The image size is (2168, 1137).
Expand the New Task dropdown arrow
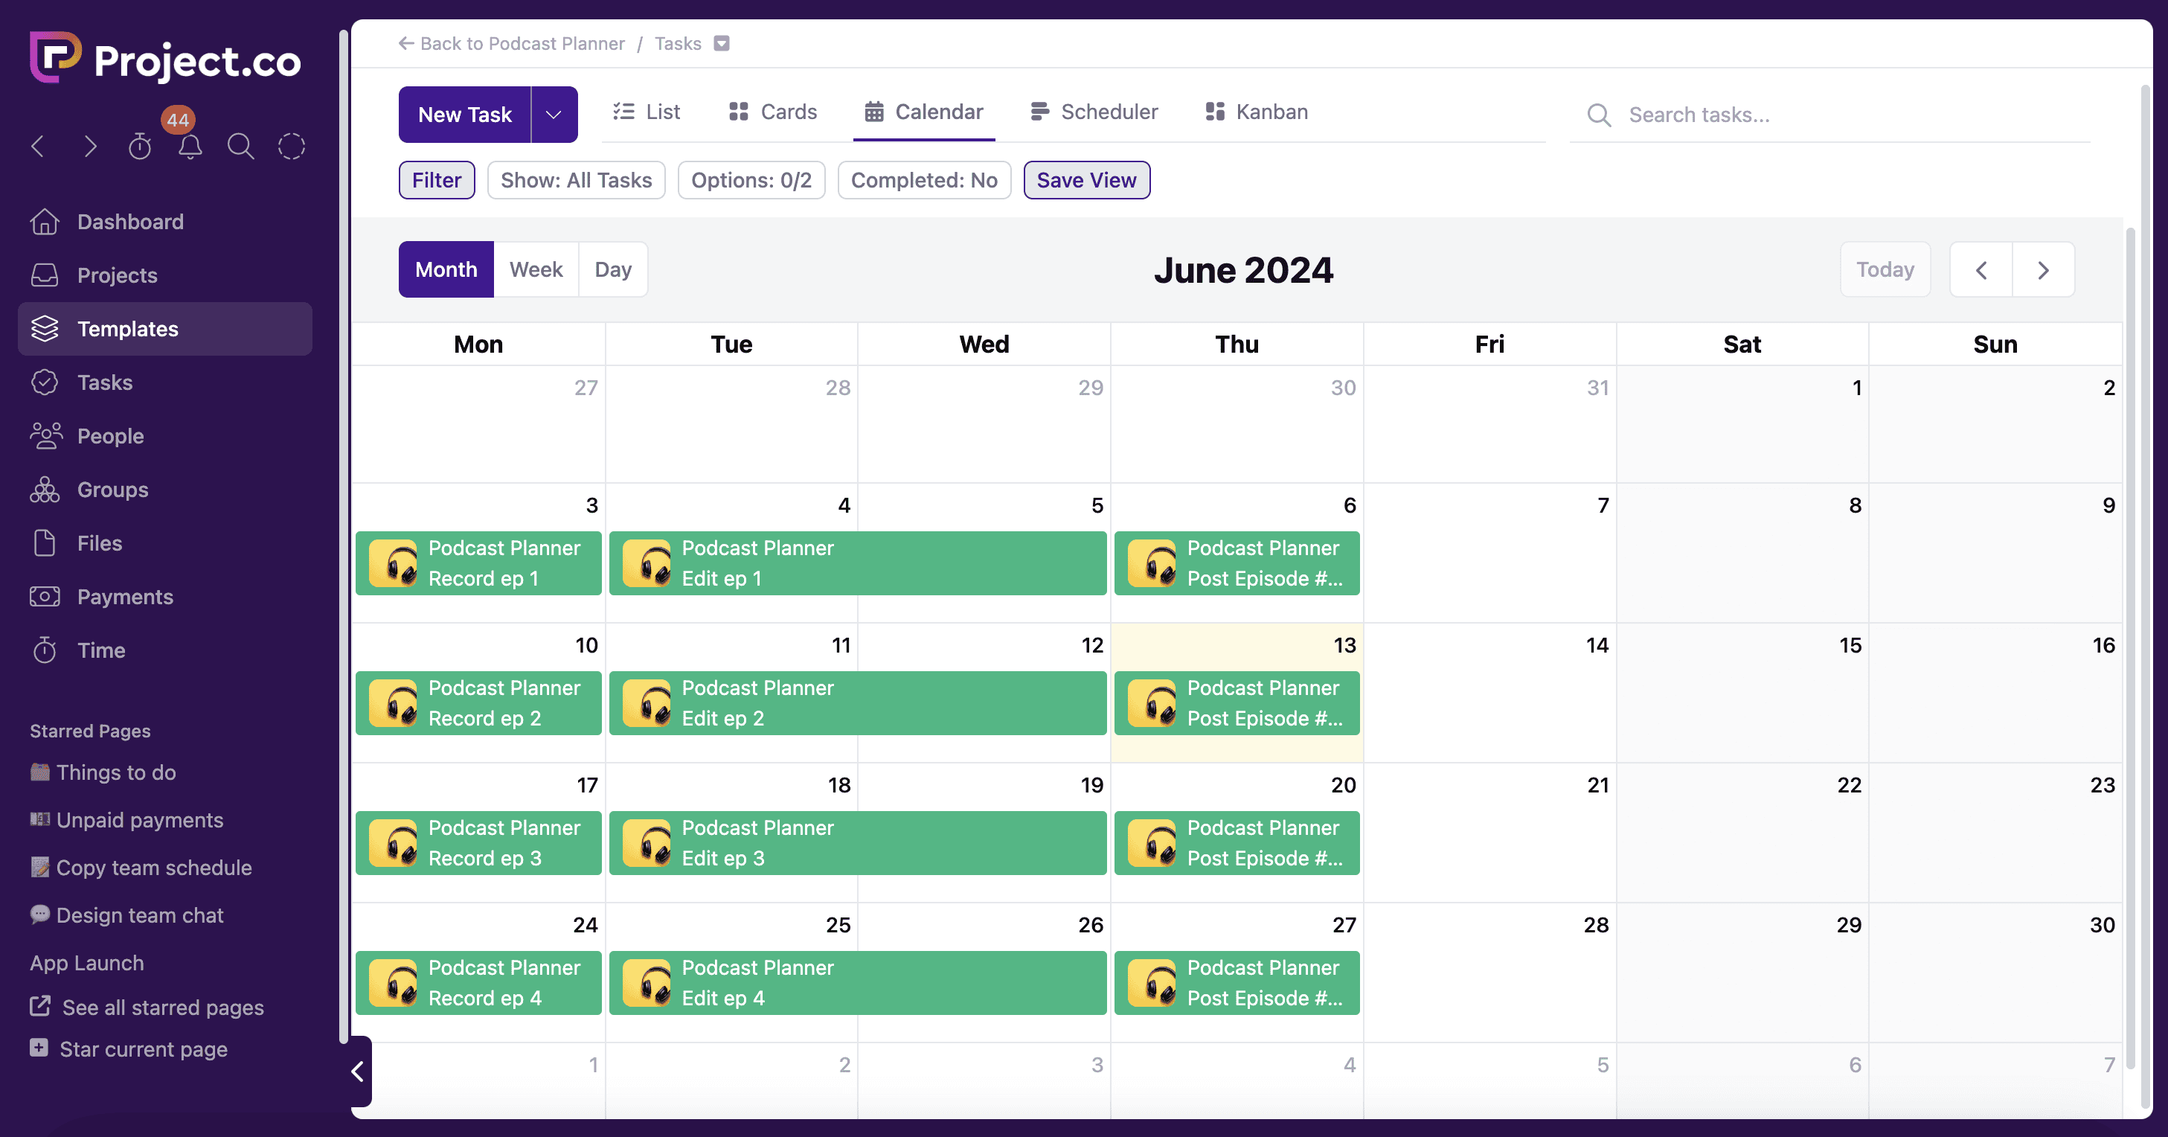pos(554,115)
